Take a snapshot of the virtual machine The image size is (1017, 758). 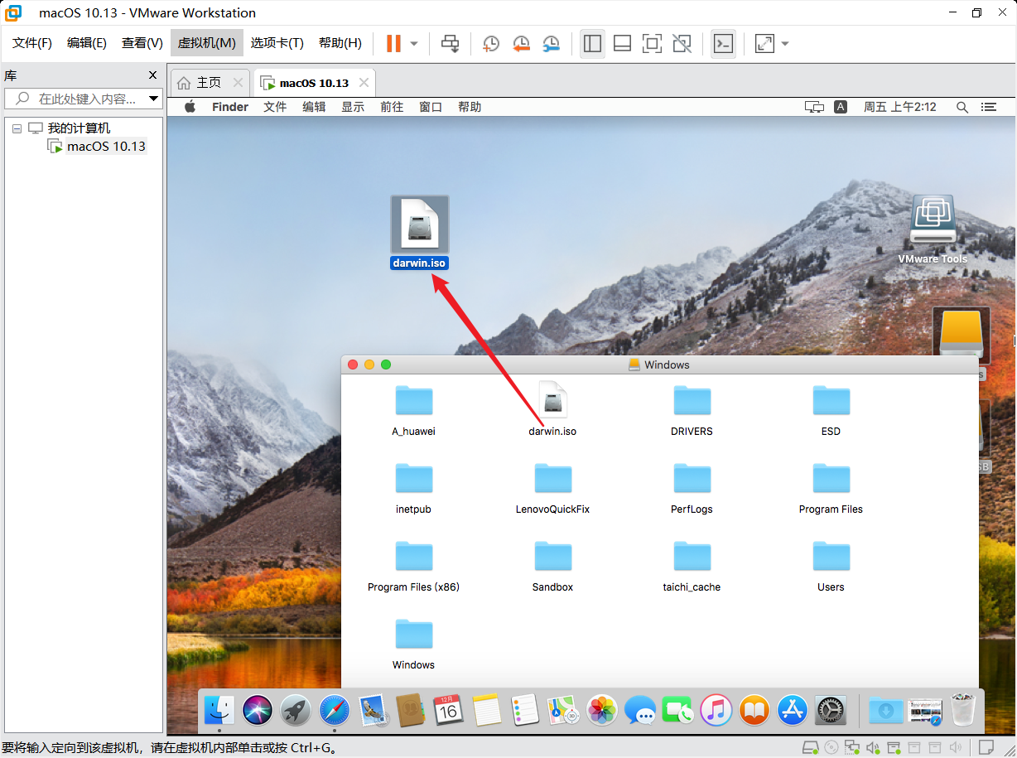tap(490, 43)
